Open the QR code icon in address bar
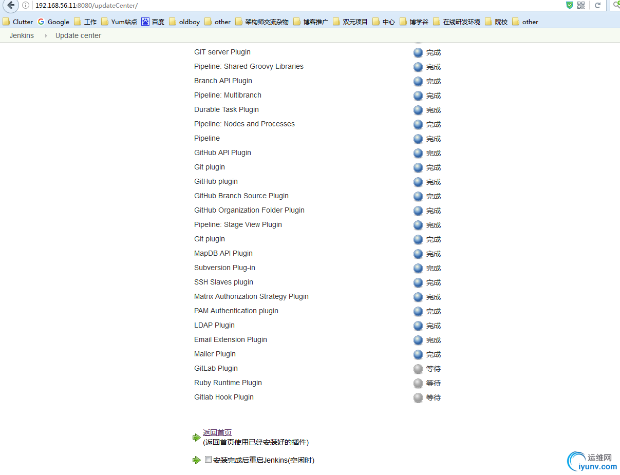 pos(581,5)
